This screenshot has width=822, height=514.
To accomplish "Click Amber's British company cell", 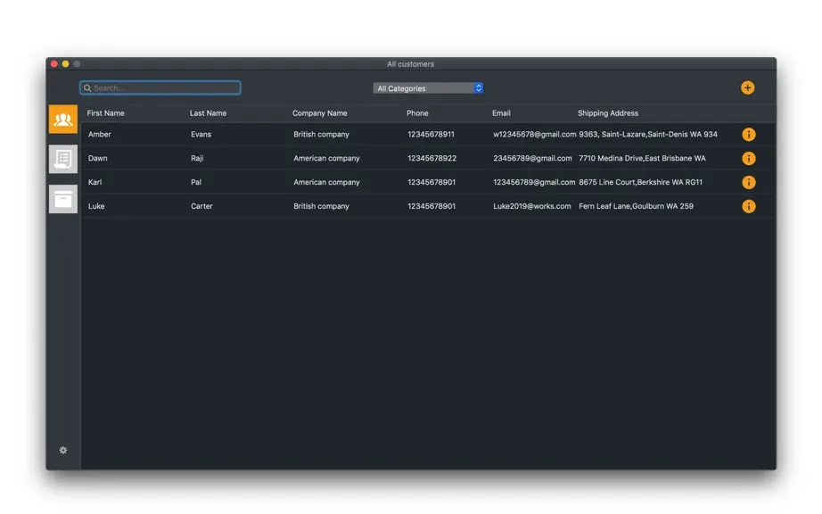I will 321,134.
